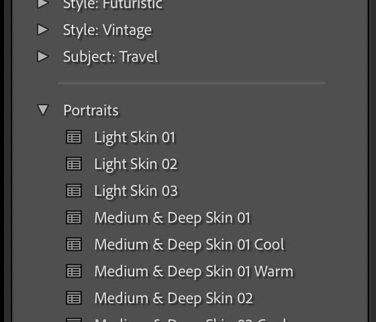
Task: Collapse the Portraits preset group
Action: click(x=43, y=110)
